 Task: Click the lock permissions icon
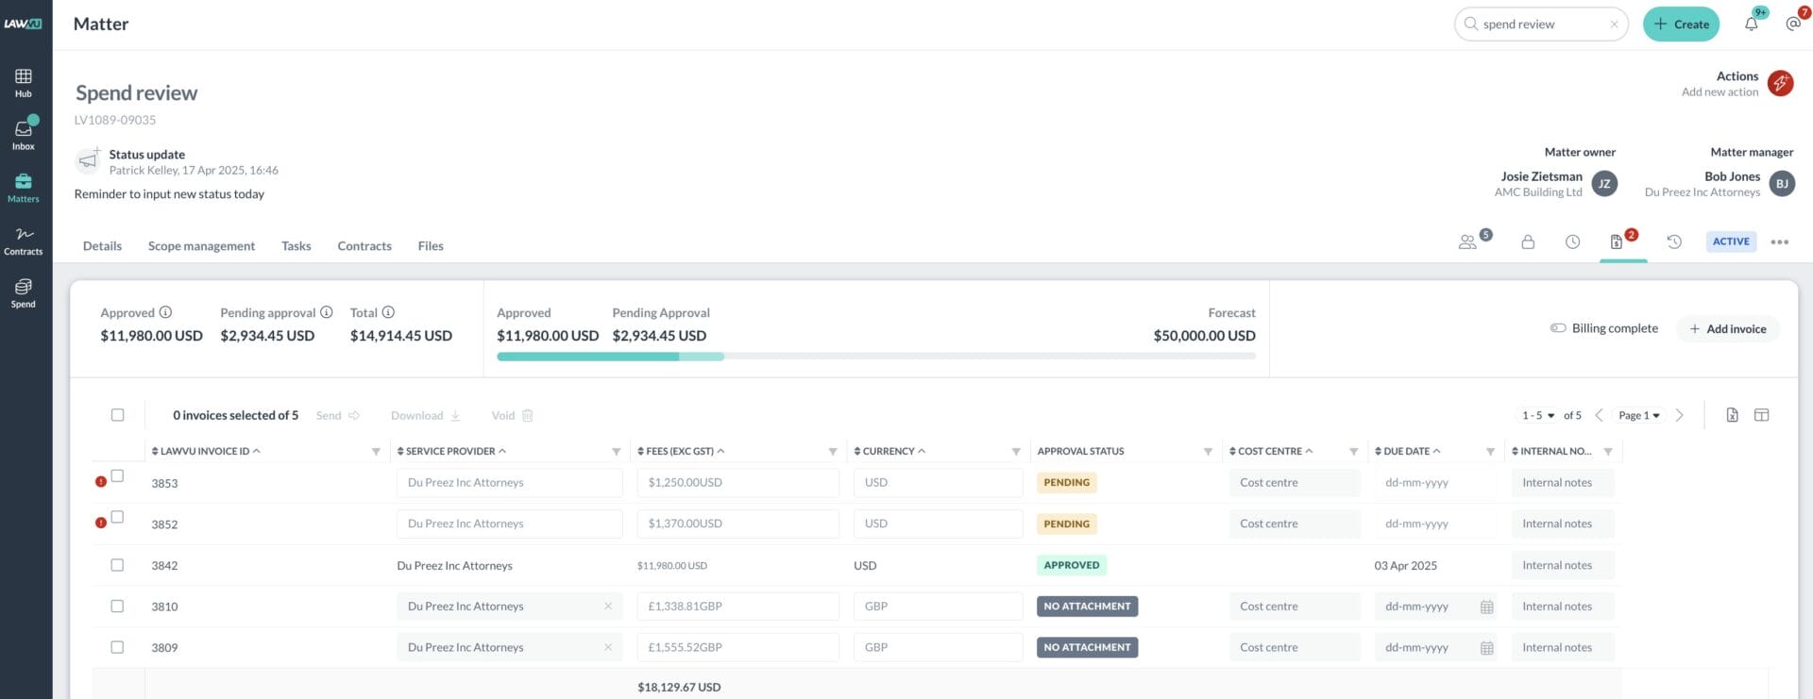1528,242
